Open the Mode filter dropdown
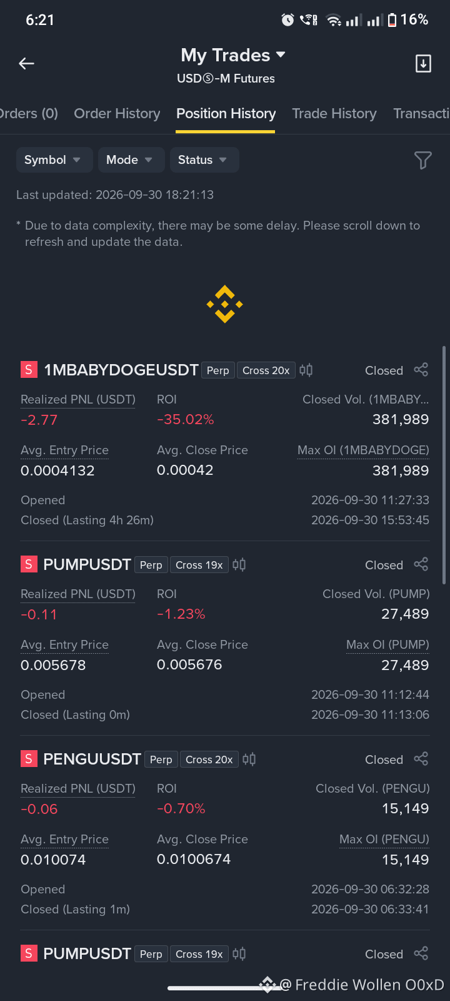Image resolution: width=450 pixels, height=1001 pixels. coord(131,160)
